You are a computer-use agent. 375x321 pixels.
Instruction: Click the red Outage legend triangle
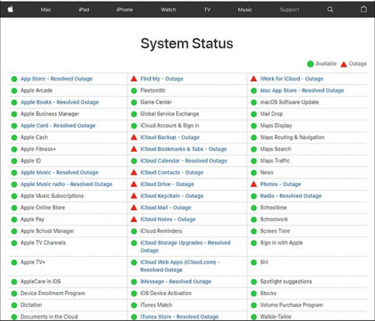click(x=344, y=64)
